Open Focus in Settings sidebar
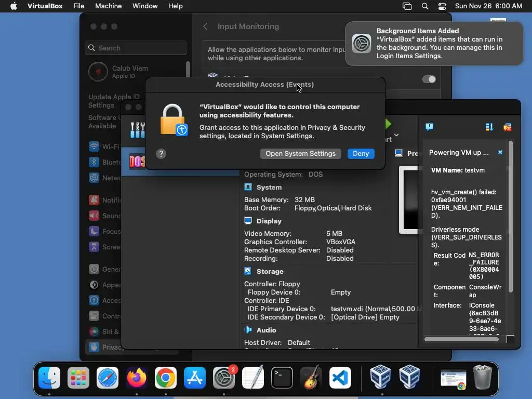 coord(104,231)
